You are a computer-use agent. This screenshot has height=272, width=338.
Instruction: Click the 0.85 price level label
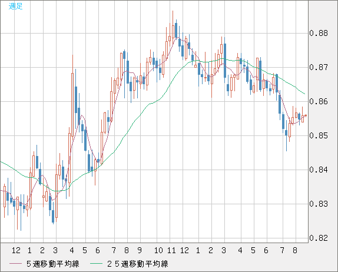(x=319, y=135)
